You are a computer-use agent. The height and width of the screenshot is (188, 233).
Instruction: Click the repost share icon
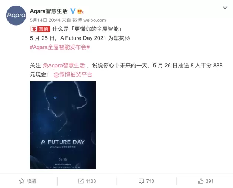coord(81,181)
